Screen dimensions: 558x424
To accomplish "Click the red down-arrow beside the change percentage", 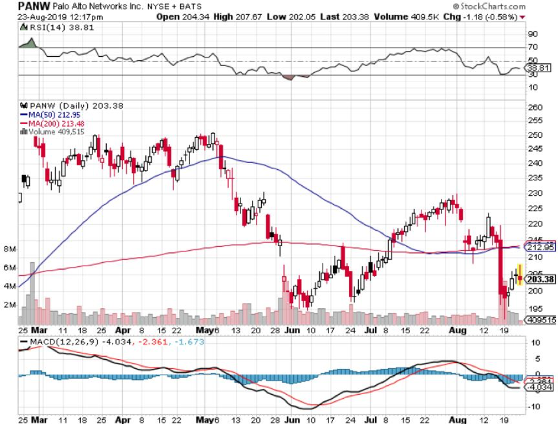I will point(522,17).
